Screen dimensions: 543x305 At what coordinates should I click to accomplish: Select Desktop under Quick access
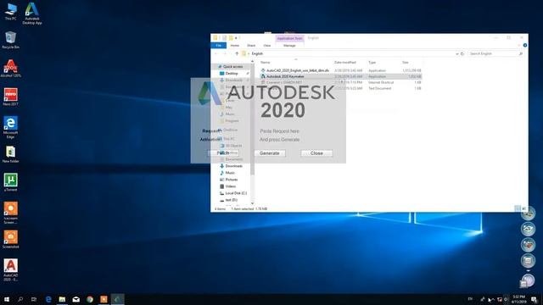232,74
